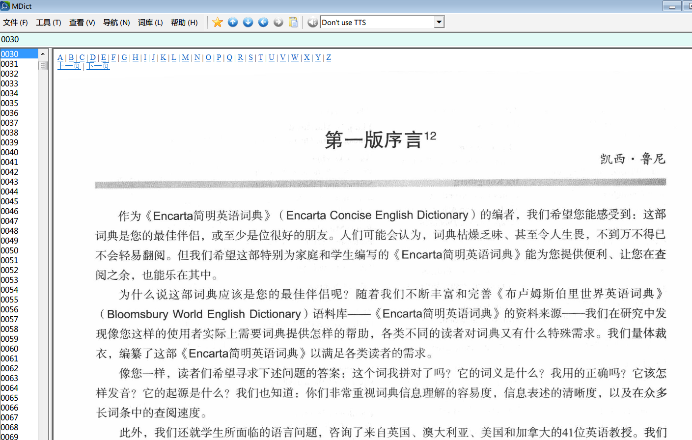Click the speaker pronounce icon

pos(312,22)
